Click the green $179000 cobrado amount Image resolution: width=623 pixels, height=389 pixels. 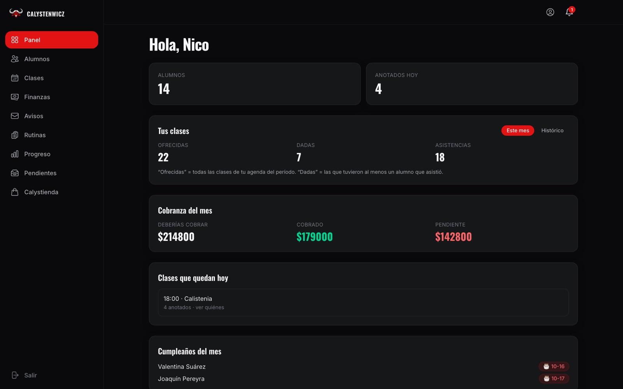pos(315,237)
